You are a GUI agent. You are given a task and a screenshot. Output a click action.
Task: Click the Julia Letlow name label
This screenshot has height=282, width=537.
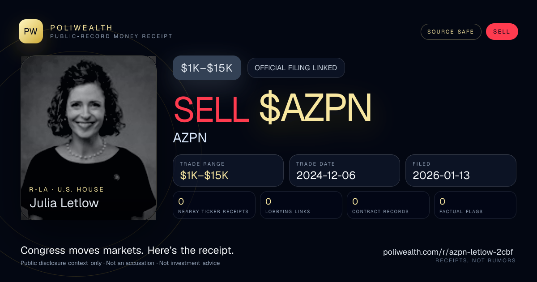click(64, 203)
